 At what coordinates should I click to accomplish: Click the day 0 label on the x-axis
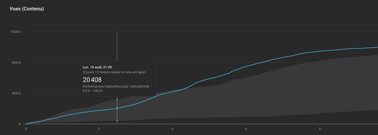pos(26,129)
